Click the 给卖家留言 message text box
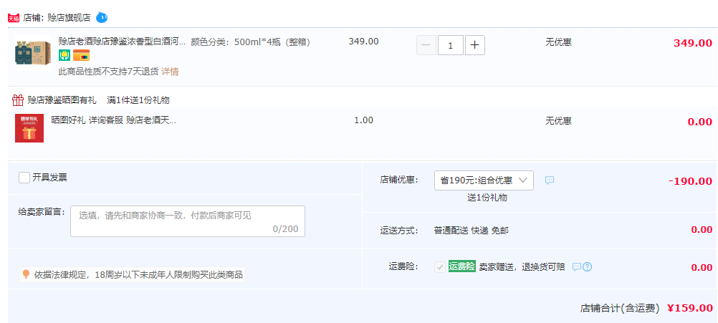 click(188, 221)
